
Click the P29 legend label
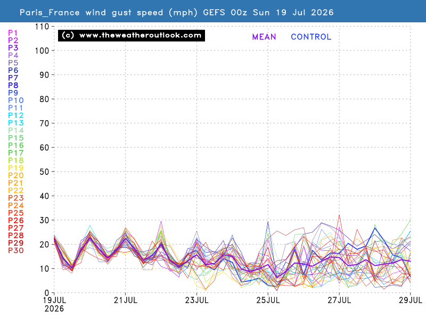pyautogui.click(x=16, y=243)
